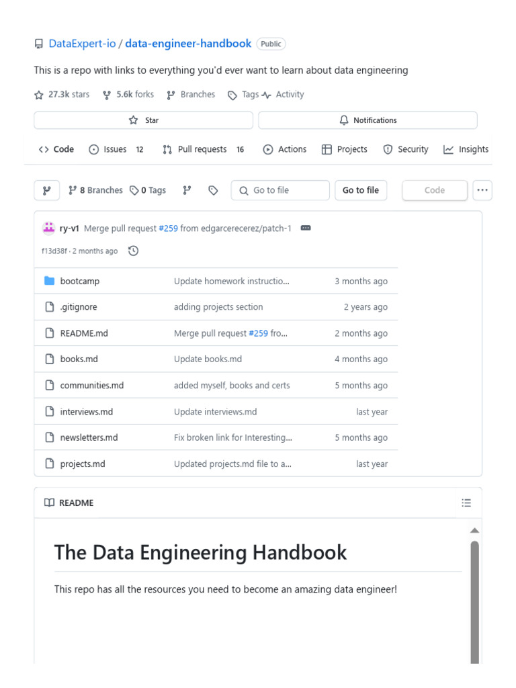Click the ry-v1 author avatar
Screen dimensions: 516x688
coord(48,228)
